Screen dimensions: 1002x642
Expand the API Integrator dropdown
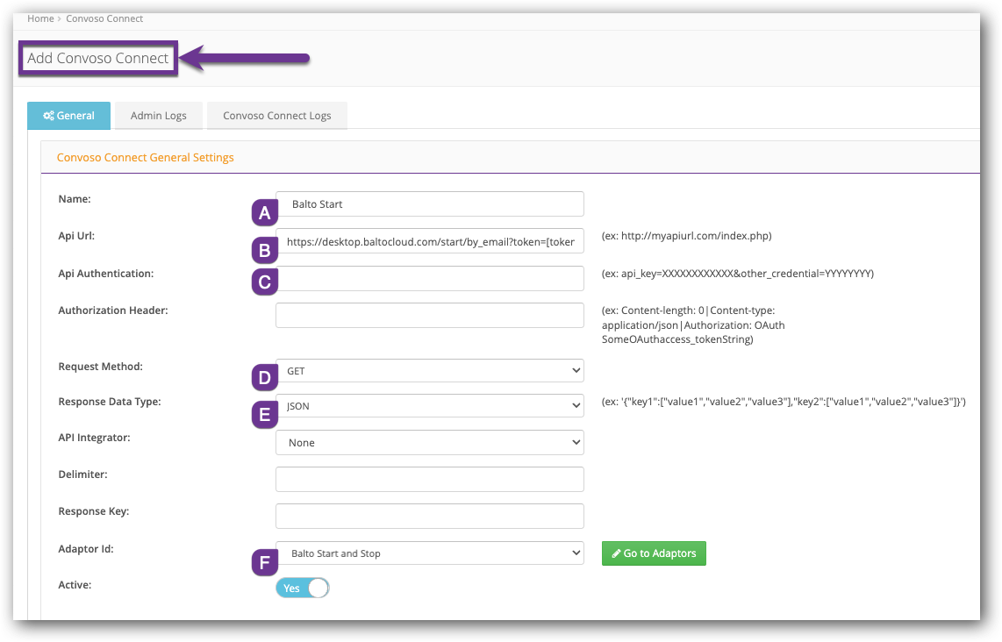[x=429, y=443]
